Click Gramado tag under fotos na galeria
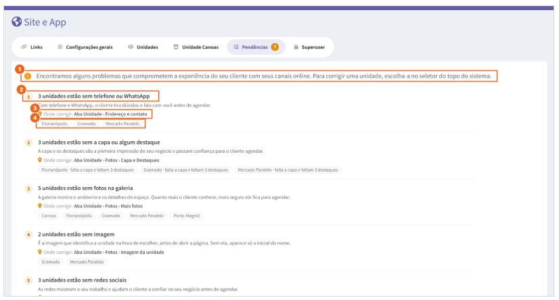This screenshot has width=559, height=300. click(111, 216)
